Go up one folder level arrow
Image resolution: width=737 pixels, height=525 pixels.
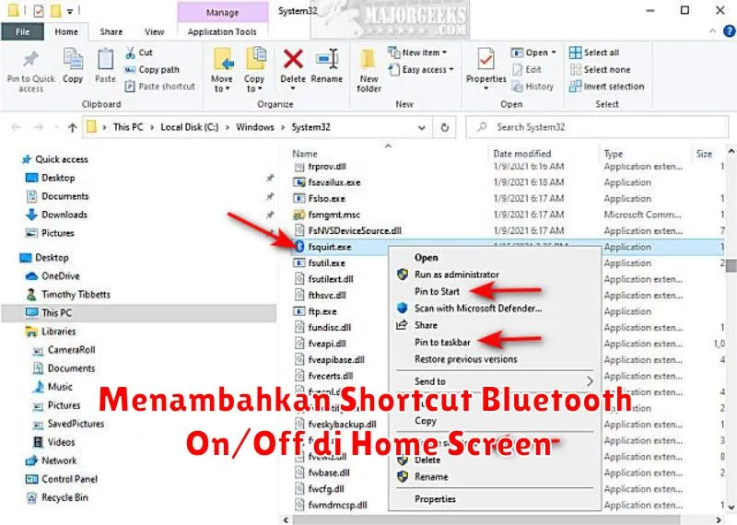(x=73, y=127)
